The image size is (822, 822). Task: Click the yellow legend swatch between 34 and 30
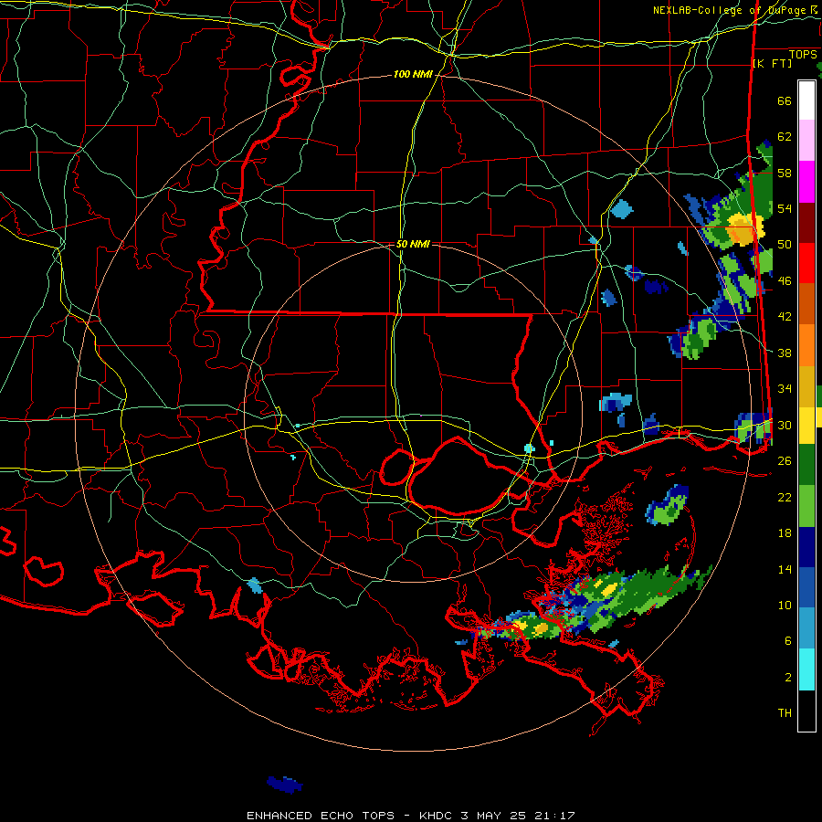point(806,425)
